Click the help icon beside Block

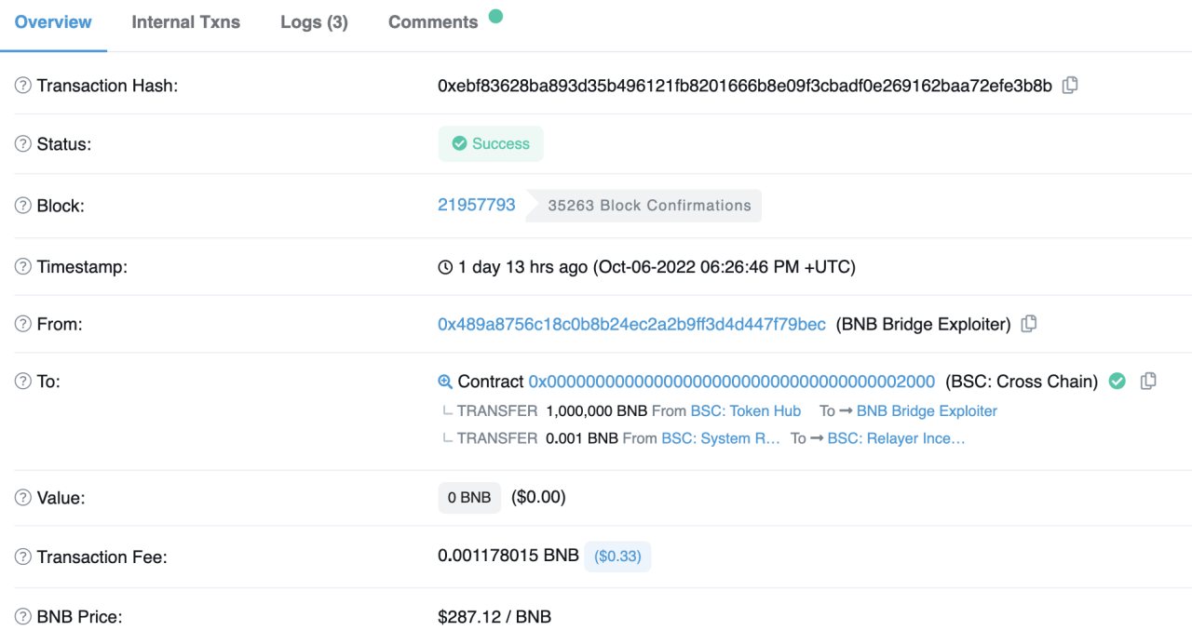23,206
